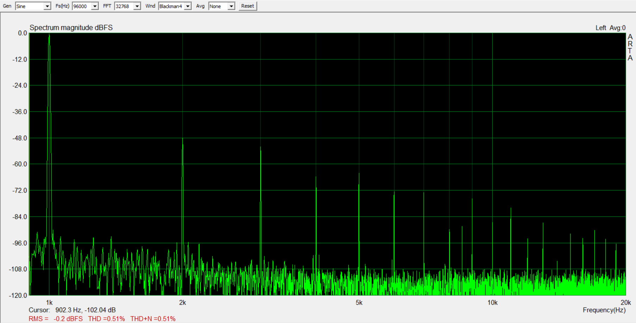The width and height of the screenshot is (636, 323).
Task: Click the THD+N =0.51% readout
Action: tap(153, 319)
